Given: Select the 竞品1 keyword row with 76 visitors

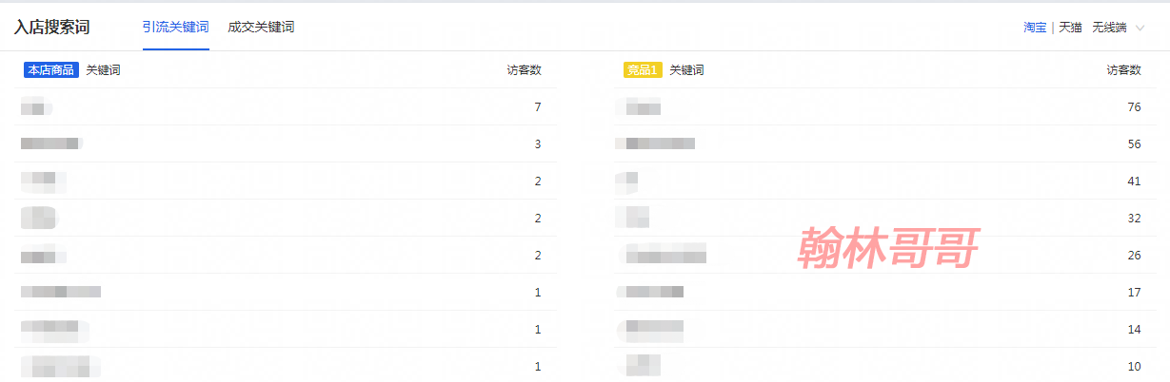Looking at the screenshot, I should click(885, 107).
